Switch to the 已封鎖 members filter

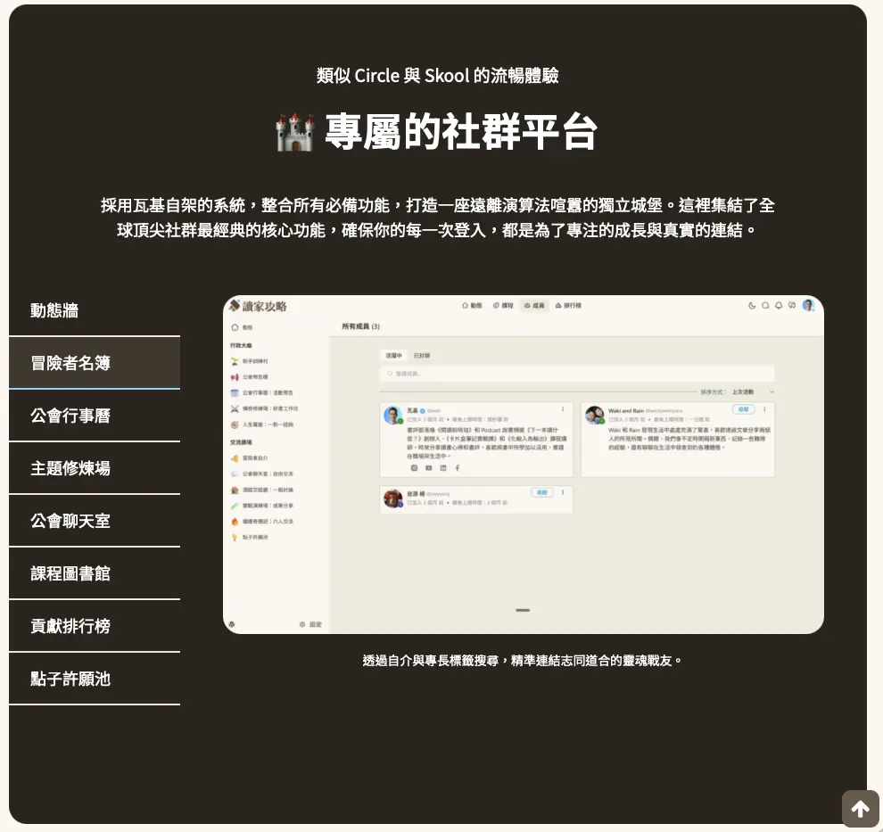(422, 355)
